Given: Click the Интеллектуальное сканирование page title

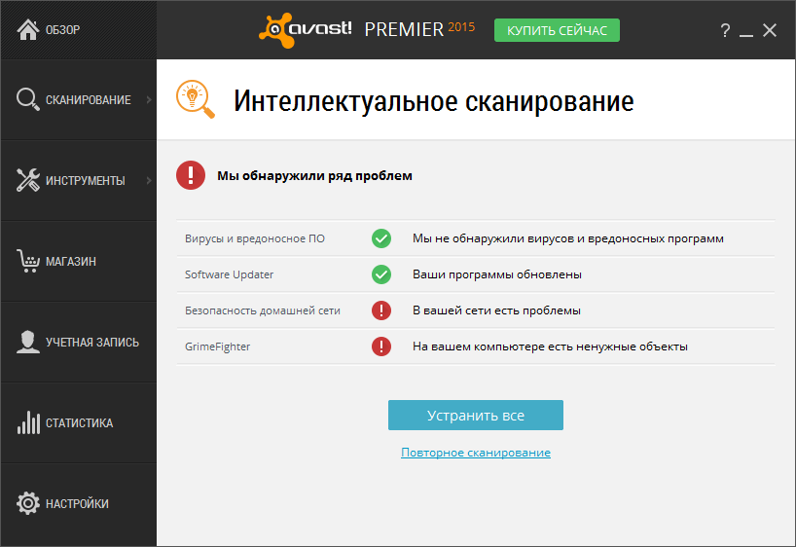Looking at the screenshot, I should [x=434, y=101].
